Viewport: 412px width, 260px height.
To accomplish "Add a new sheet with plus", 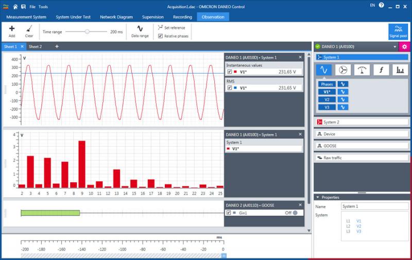I will coord(57,46).
